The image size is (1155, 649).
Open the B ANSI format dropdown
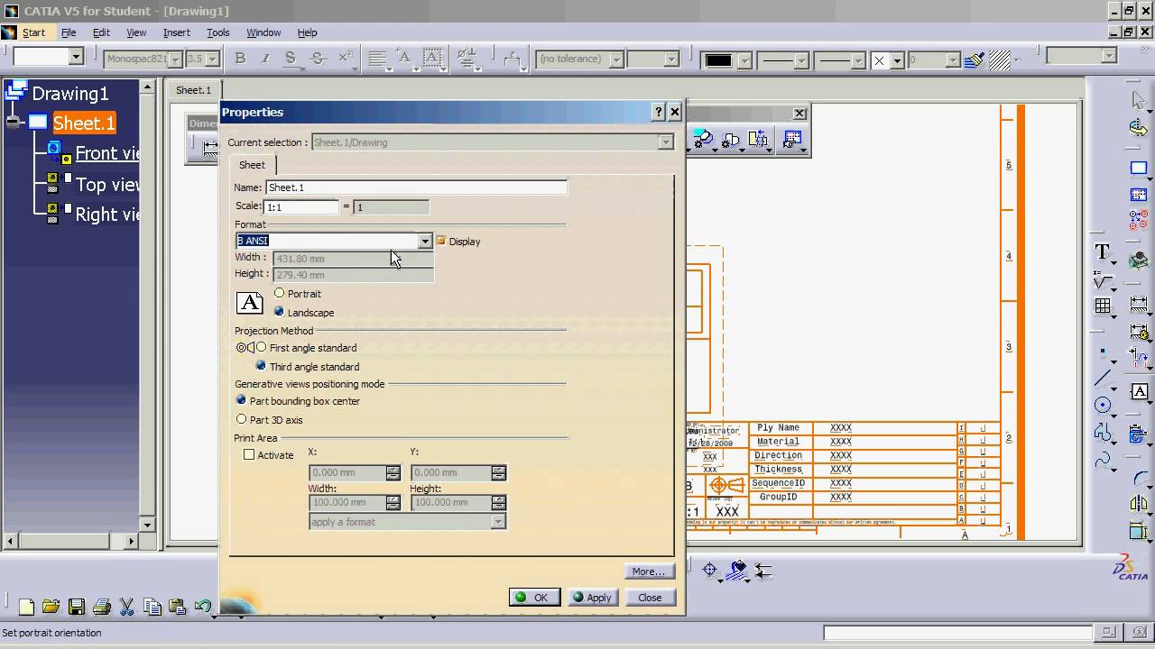425,241
